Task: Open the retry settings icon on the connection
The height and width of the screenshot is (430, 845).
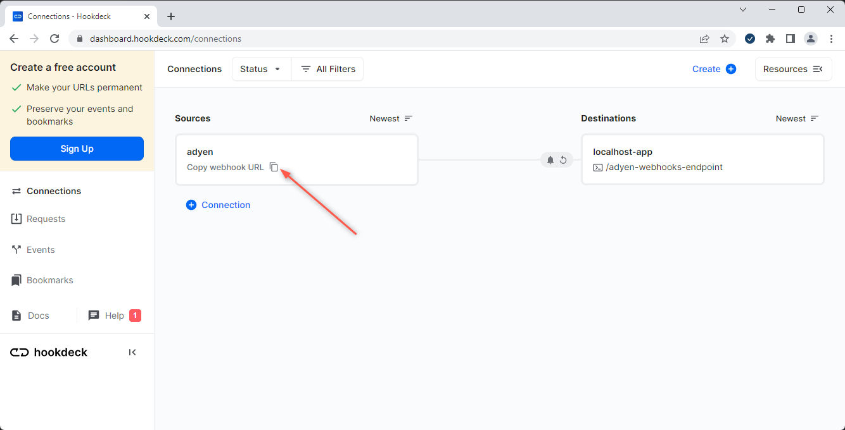Action: tap(564, 160)
